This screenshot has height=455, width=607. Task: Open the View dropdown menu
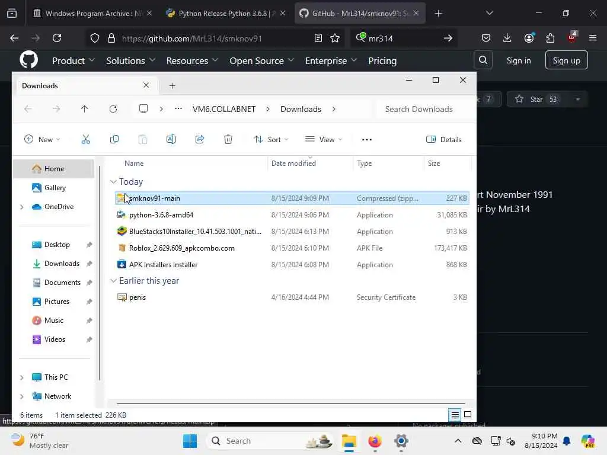324,140
